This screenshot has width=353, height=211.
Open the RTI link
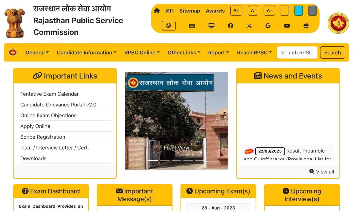click(169, 11)
